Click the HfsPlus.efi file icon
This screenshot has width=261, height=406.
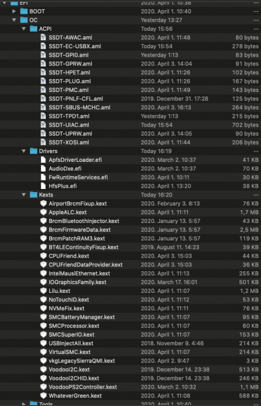(43, 186)
